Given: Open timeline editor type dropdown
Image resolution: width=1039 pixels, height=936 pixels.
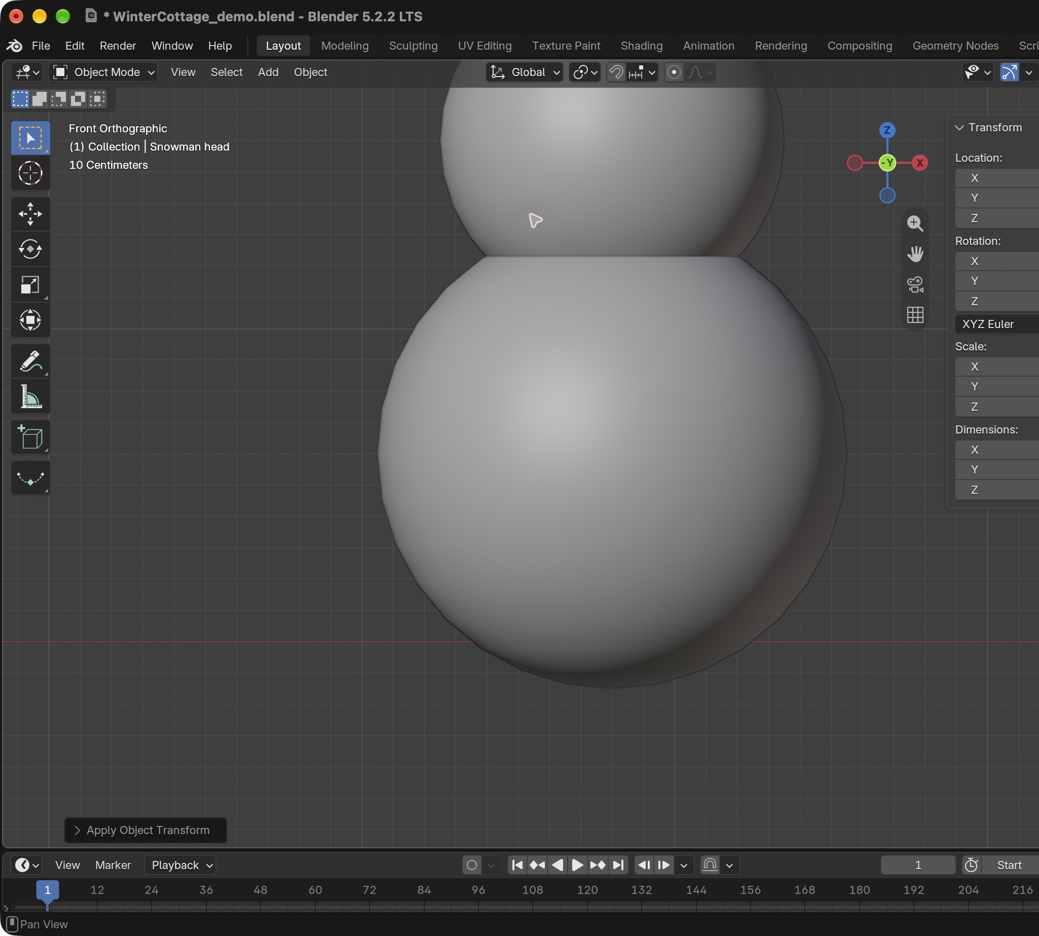Looking at the screenshot, I should tap(27, 866).
